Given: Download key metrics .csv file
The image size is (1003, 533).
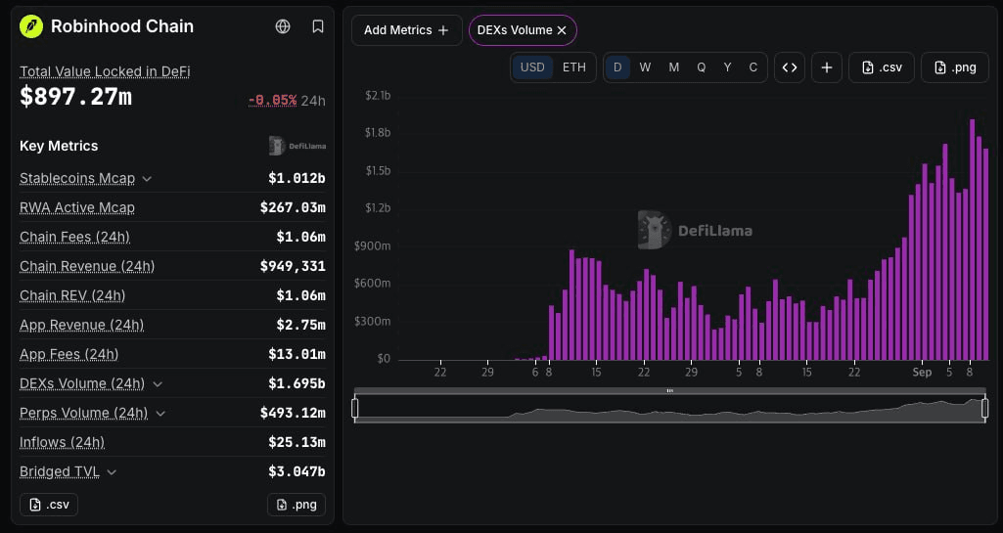Looking at the screenshot, I should (x=49, y=505).
